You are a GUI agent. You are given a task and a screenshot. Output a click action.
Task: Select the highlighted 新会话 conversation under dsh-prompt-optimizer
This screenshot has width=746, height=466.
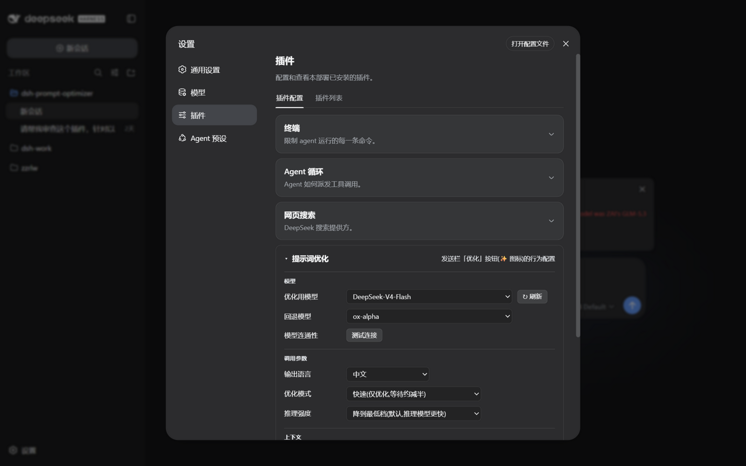pyautogui.click(x=72, y=111)
